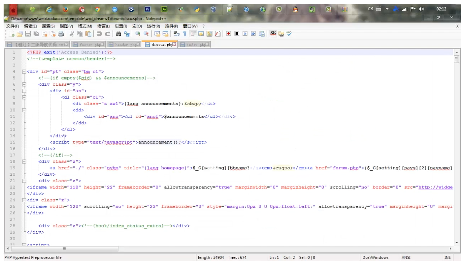Click the http://widge link on line 22
Viewport: 465px width, 265px height.
[x=435, y=187]
